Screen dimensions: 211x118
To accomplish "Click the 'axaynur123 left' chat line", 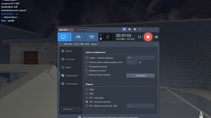I will tap(10, 4).
